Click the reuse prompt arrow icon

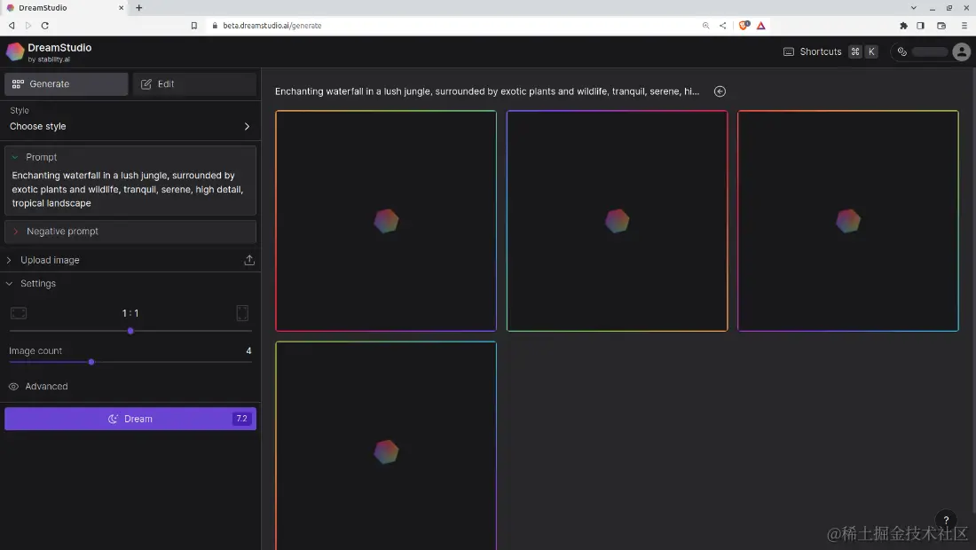coord(720,91)
